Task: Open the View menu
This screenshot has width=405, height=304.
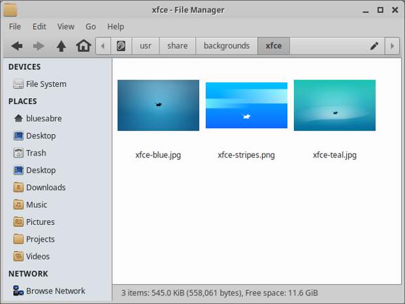Action: [x=66, y=26]
